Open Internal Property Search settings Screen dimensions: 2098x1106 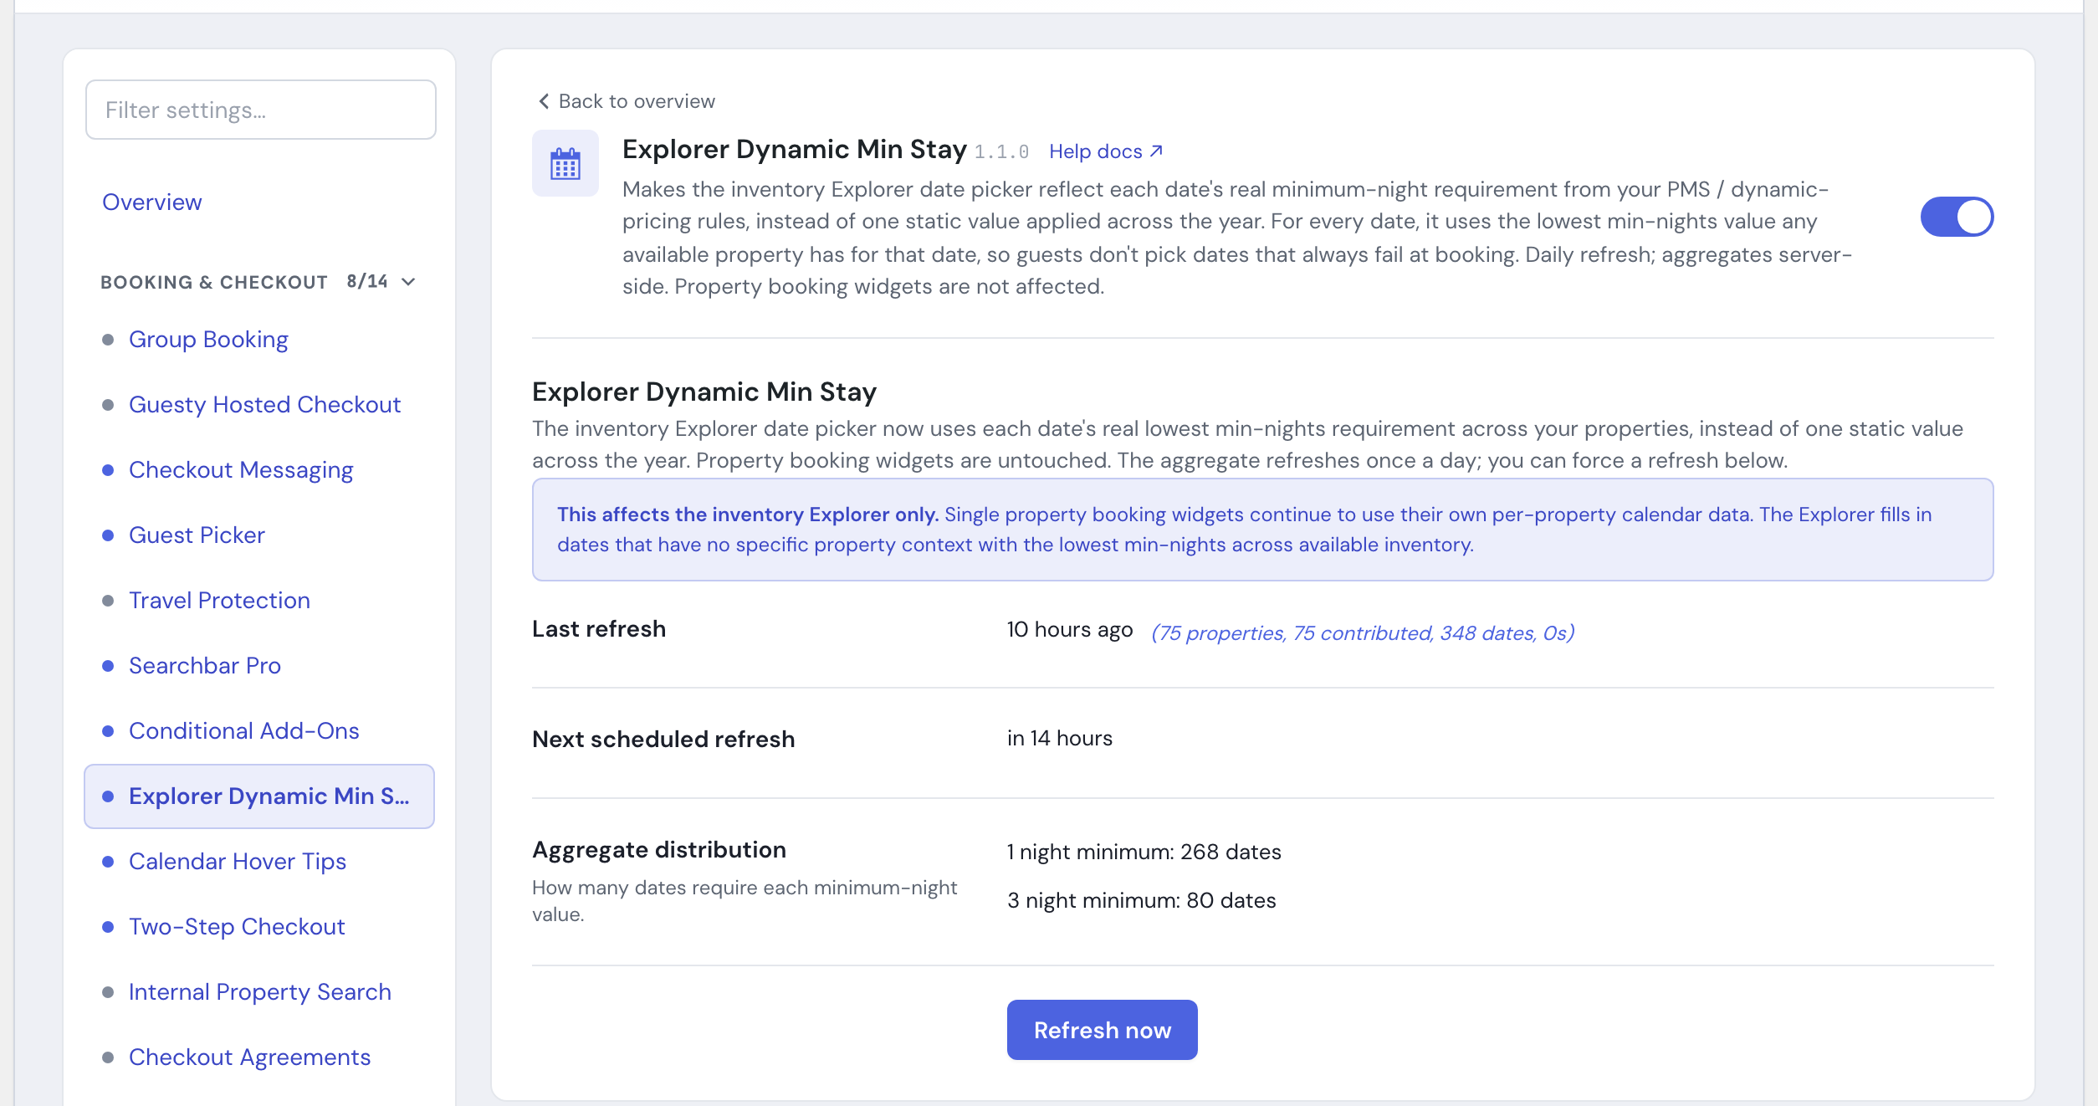[x=260, y=991]
